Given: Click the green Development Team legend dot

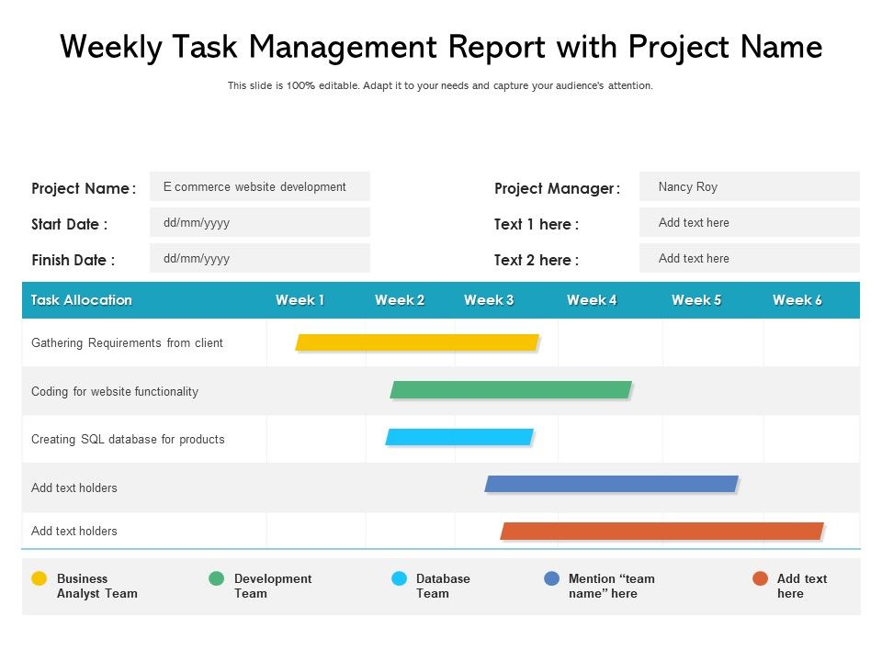Looking at the screenshot, I should 216,578.
